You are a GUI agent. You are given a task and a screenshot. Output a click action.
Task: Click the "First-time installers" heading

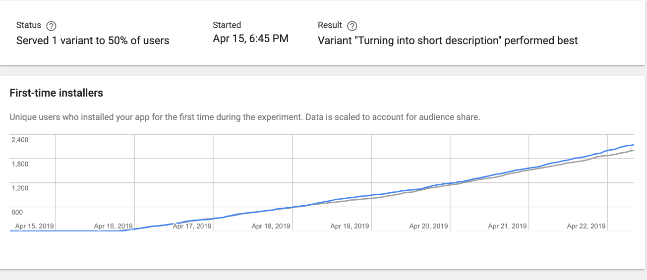click(57, 93)
